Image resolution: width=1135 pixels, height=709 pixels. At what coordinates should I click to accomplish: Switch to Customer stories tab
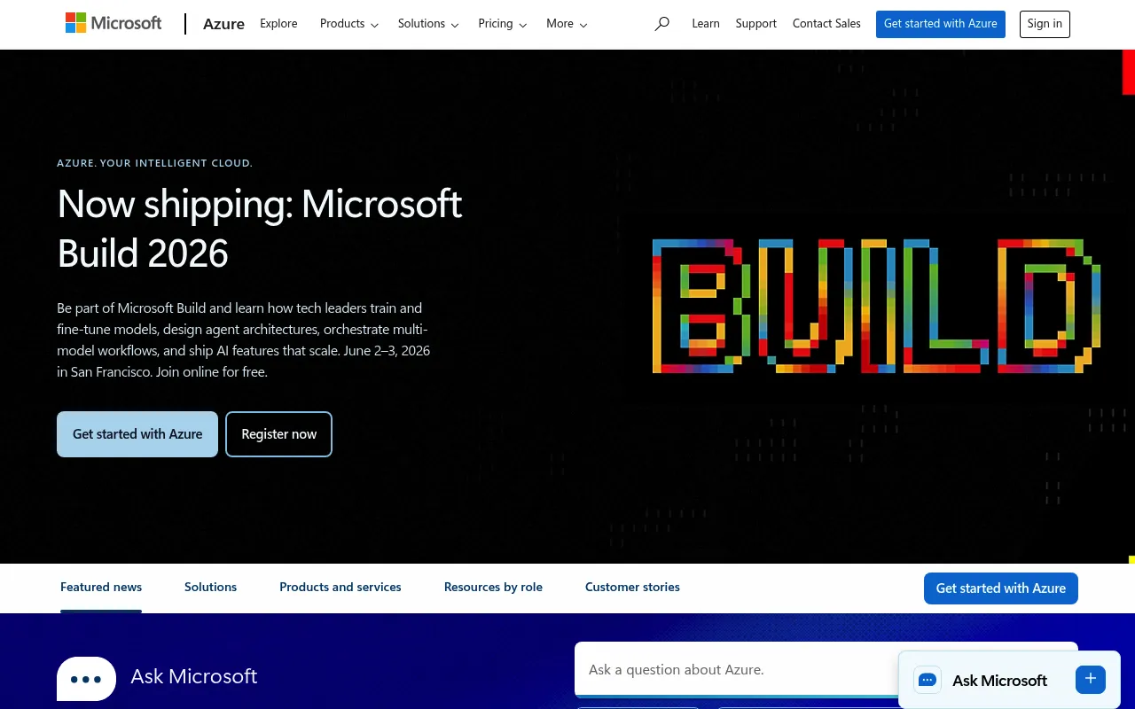(x=632, y=588)
